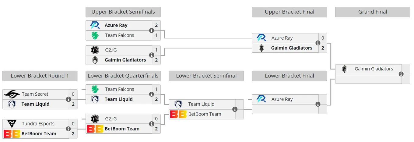Viewport: 414px width, 142px height.
Task: Click empty Grand Final opponent slot
Action: point(368,79)
